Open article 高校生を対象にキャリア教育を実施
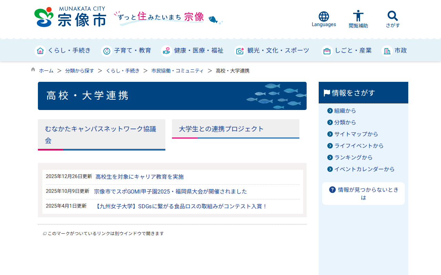The height and width of the screenshot is (275, 441). [x=140, y=177]
